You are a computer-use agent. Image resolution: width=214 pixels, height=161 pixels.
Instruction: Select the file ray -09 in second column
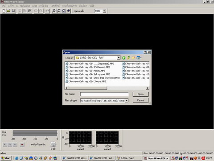point(136,71)
